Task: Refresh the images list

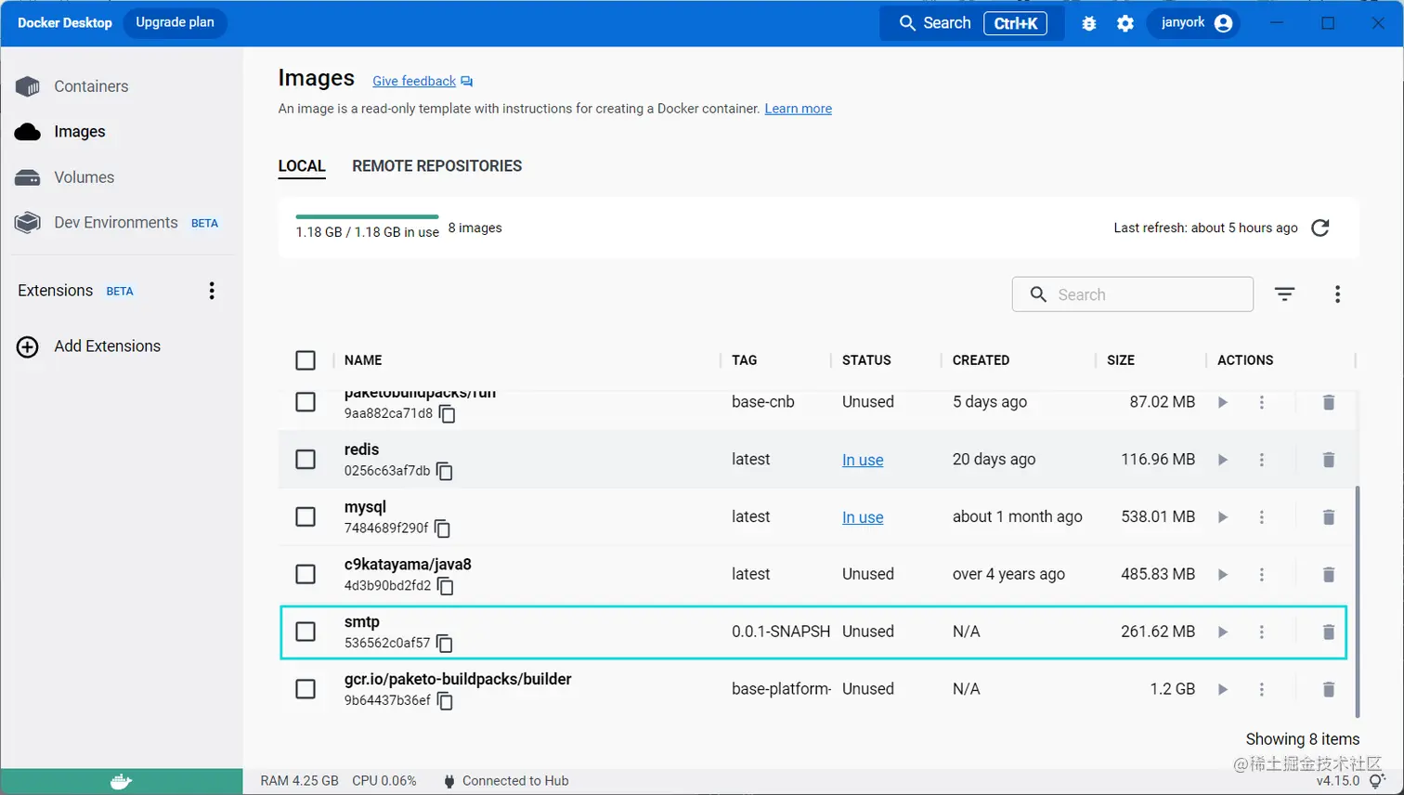Action: [1320, 228]
